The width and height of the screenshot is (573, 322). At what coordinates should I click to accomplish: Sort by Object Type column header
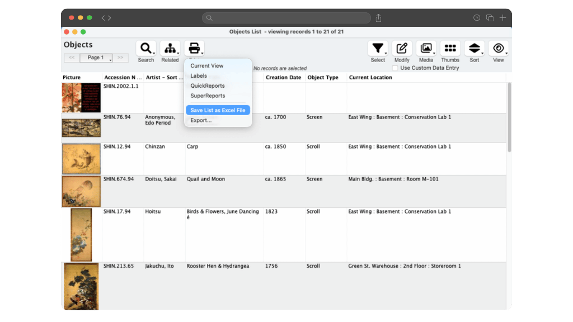click(323, 77)
